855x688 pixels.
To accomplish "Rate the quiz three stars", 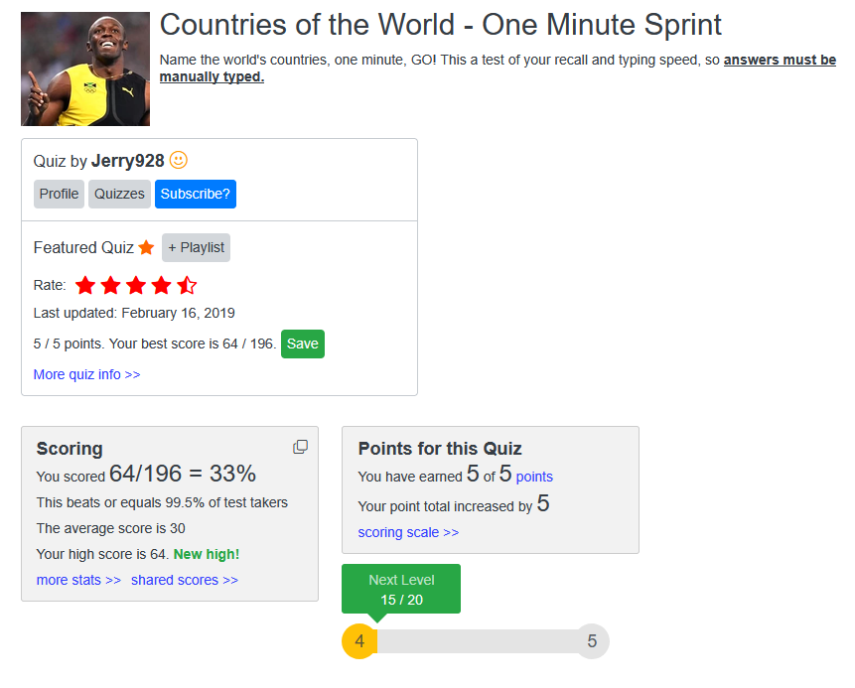I will click(136, 285).
